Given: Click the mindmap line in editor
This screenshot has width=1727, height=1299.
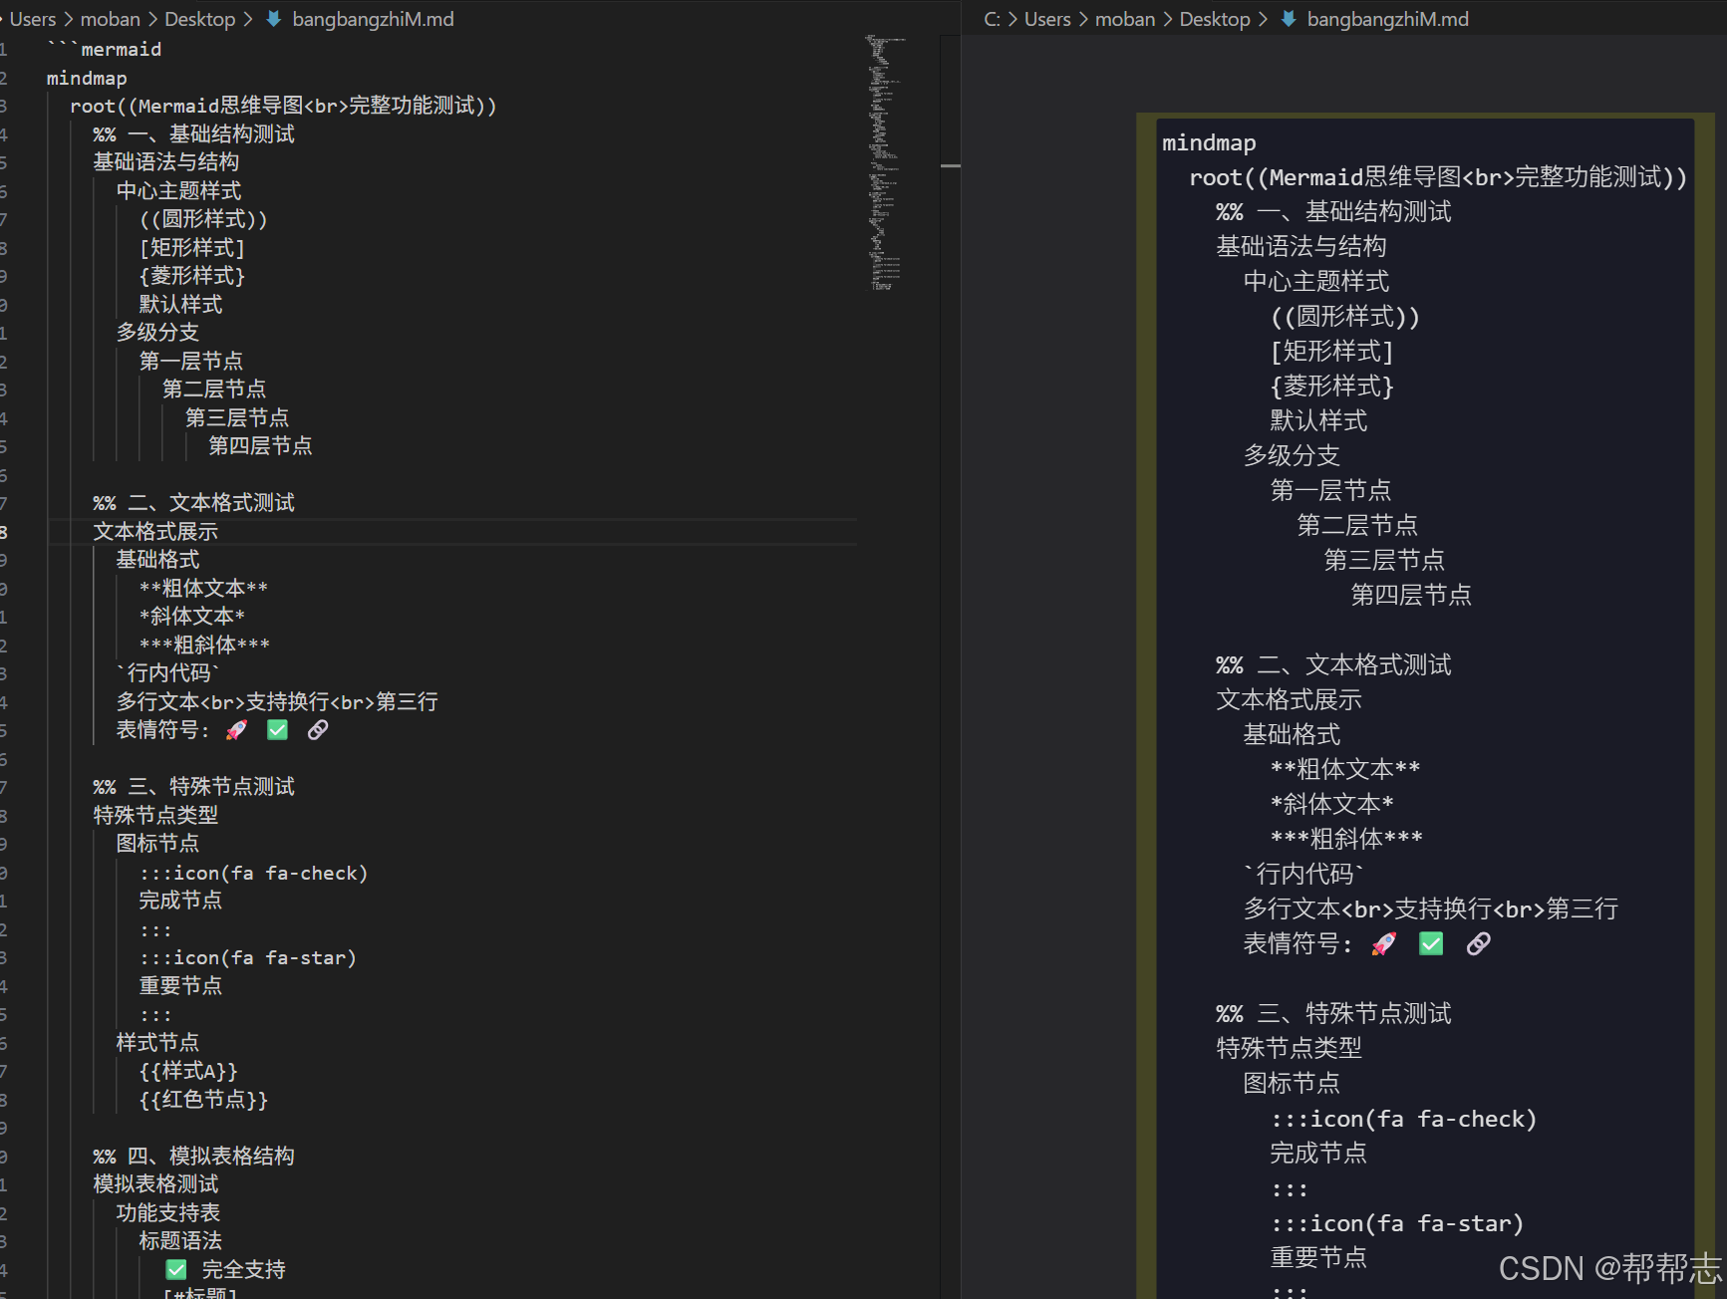Looking at the screenshot, I should (x=87, y=78).
